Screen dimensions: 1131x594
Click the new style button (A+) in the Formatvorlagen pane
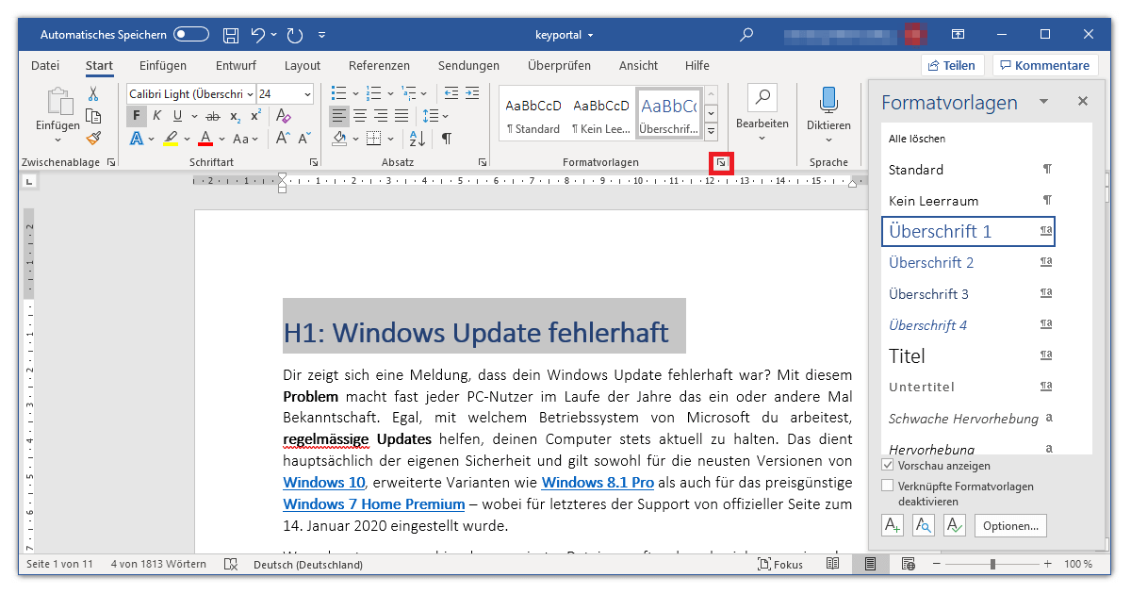click(892, 525)
